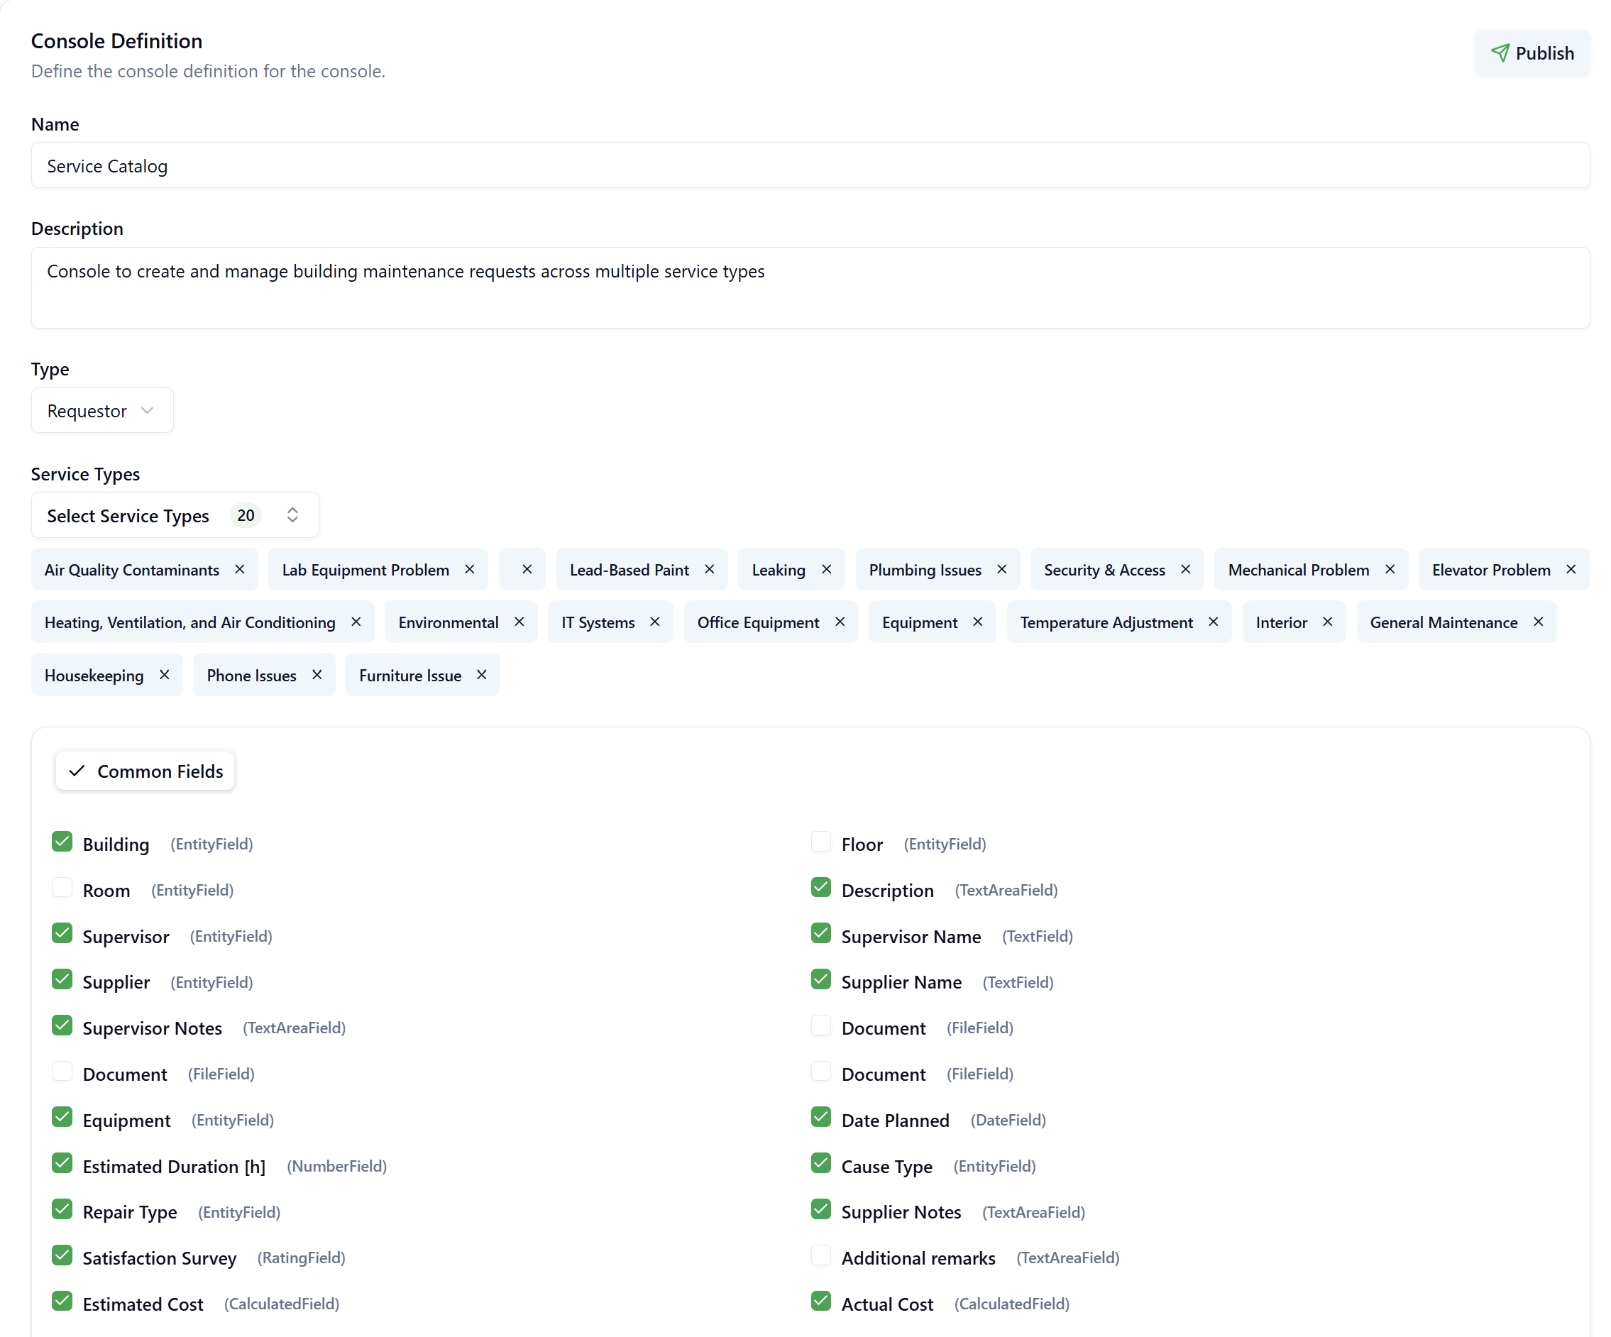Uncheck the Date Planned checkbox
The width and height of the screenshot is (1611, 1337).
pos(821,1118)
